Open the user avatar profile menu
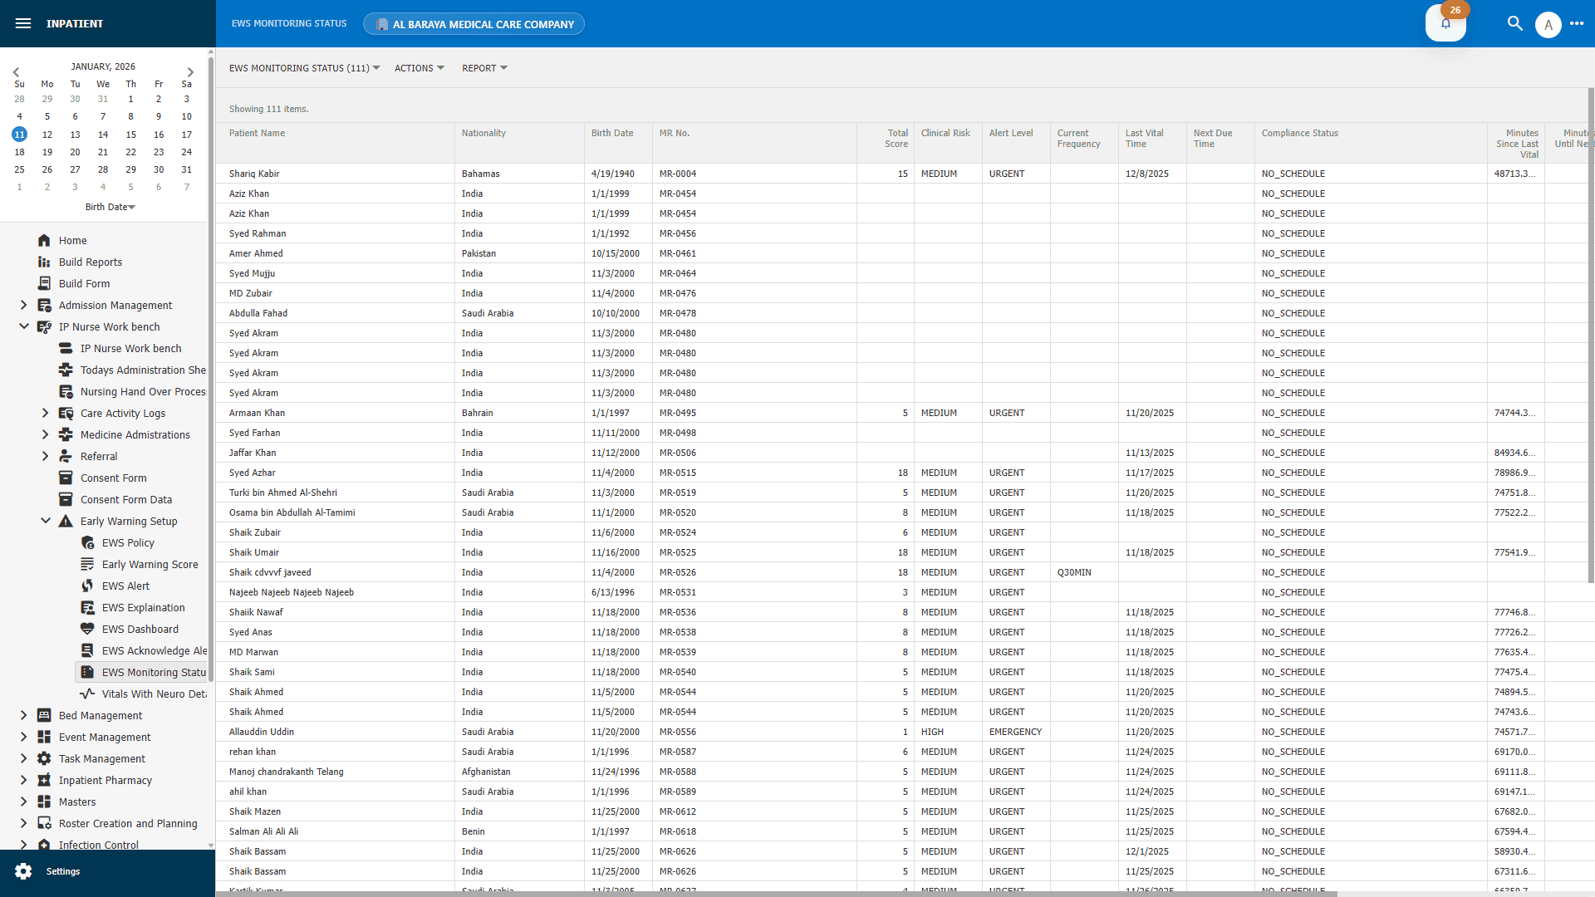The height and width of the screenshot is (897, 1595). 1548,24
